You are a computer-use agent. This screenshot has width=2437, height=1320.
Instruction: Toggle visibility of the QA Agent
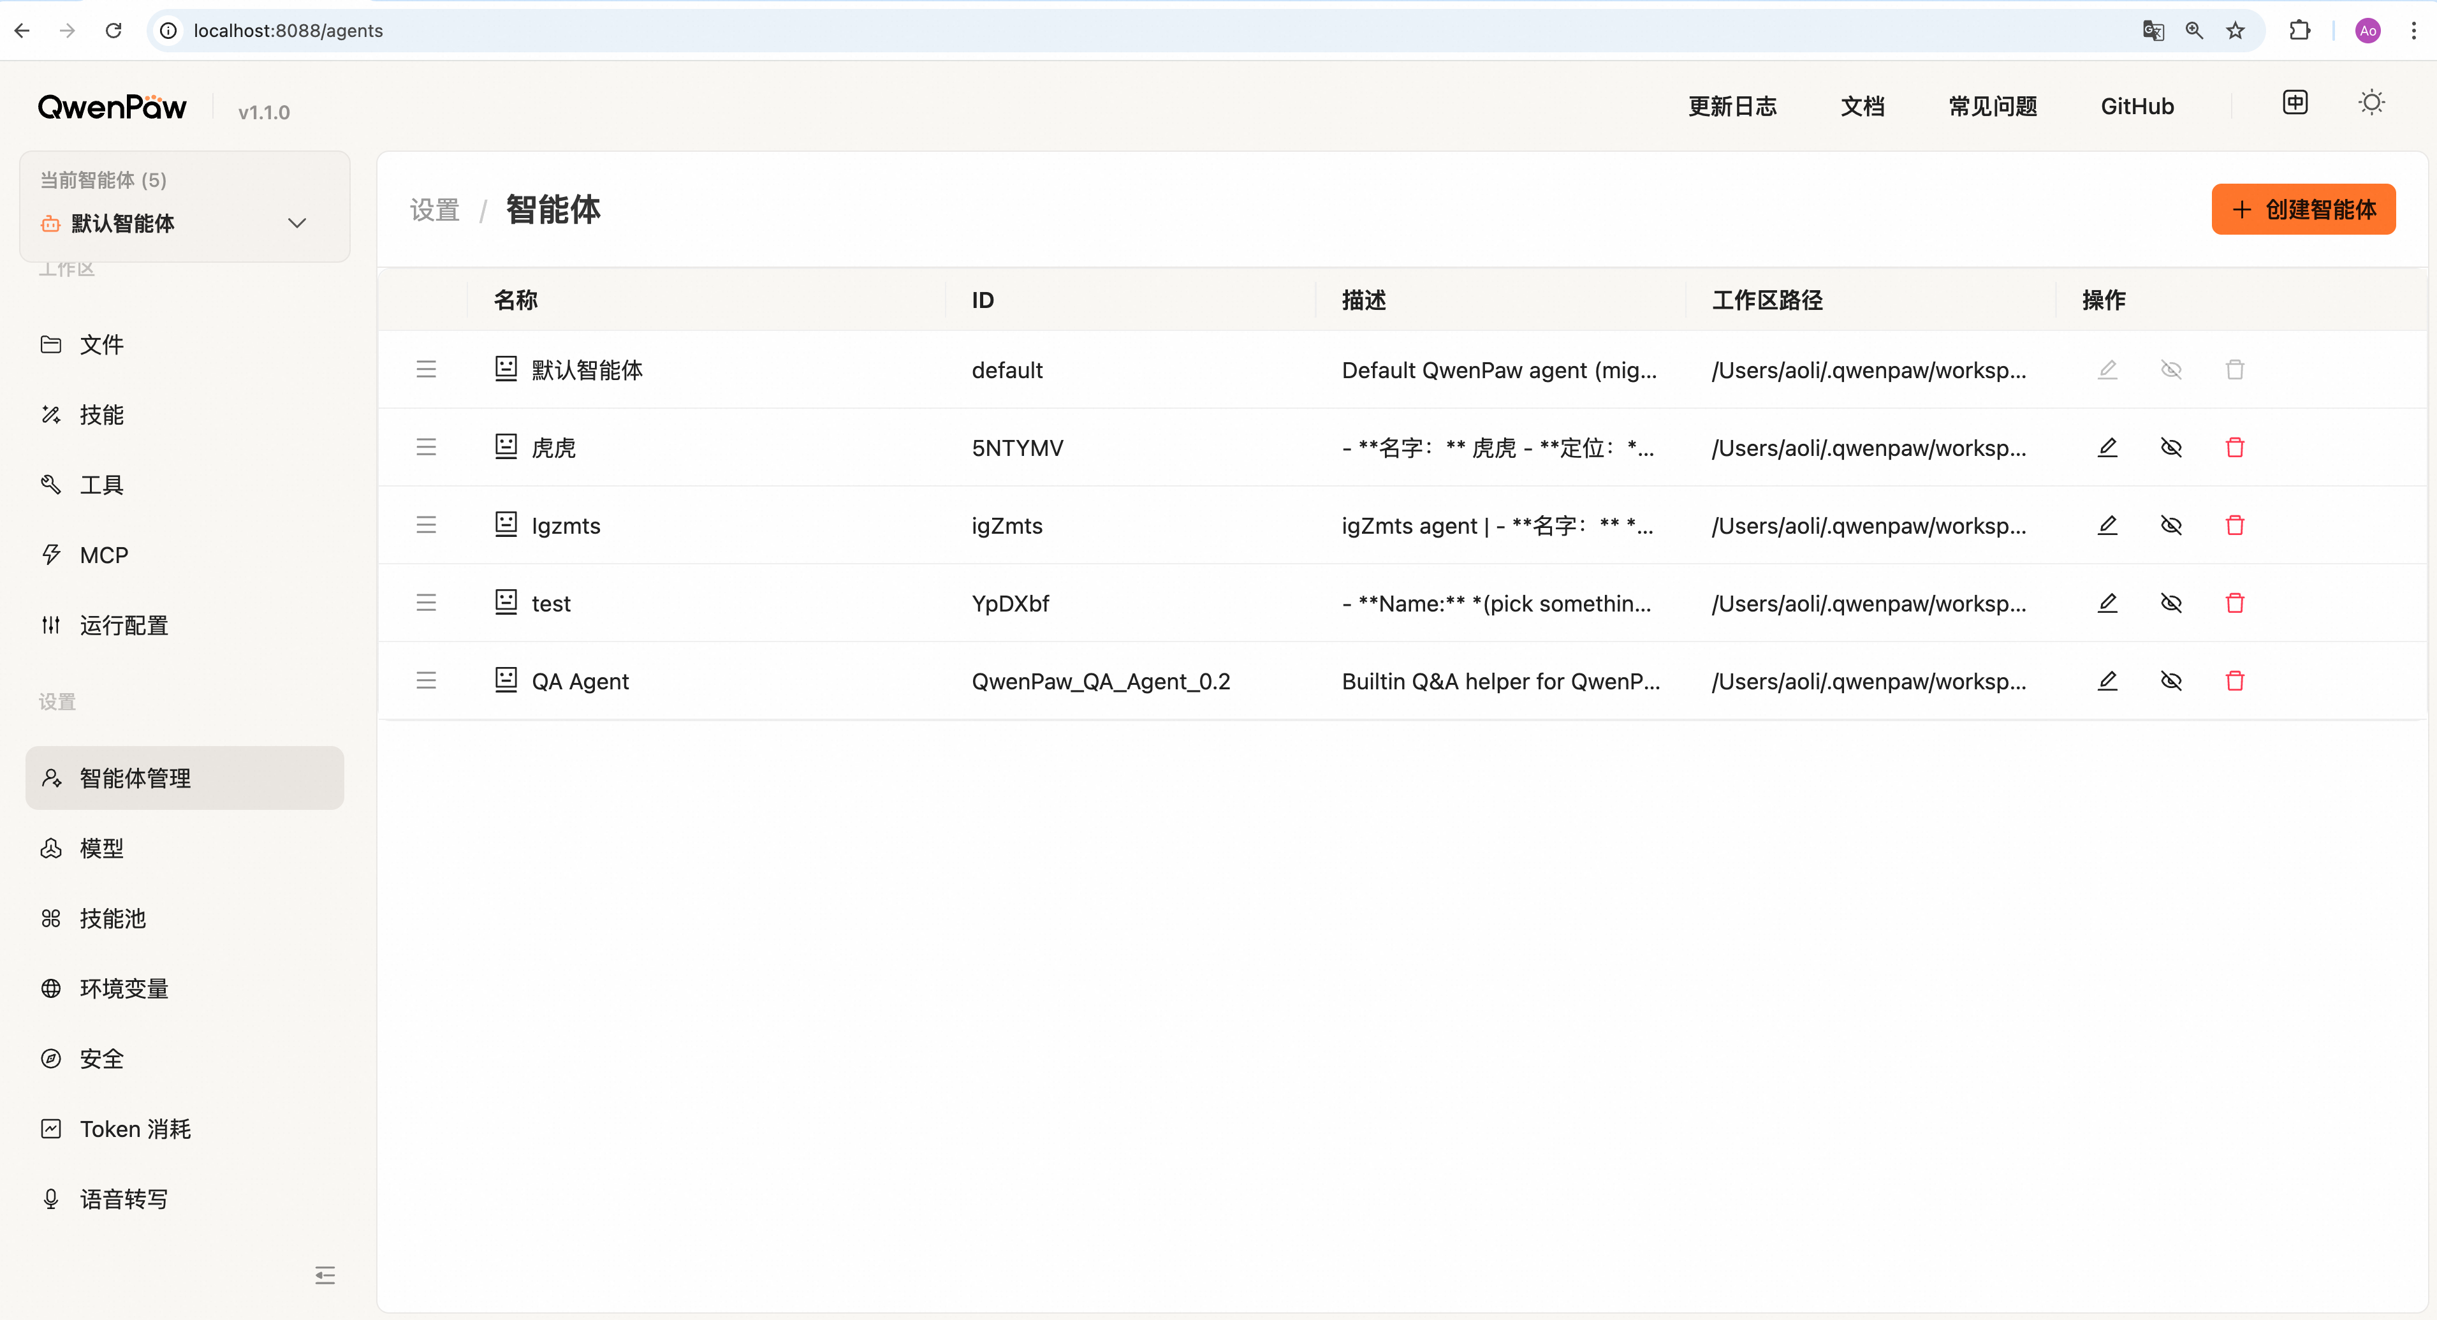click(2171, 679)
